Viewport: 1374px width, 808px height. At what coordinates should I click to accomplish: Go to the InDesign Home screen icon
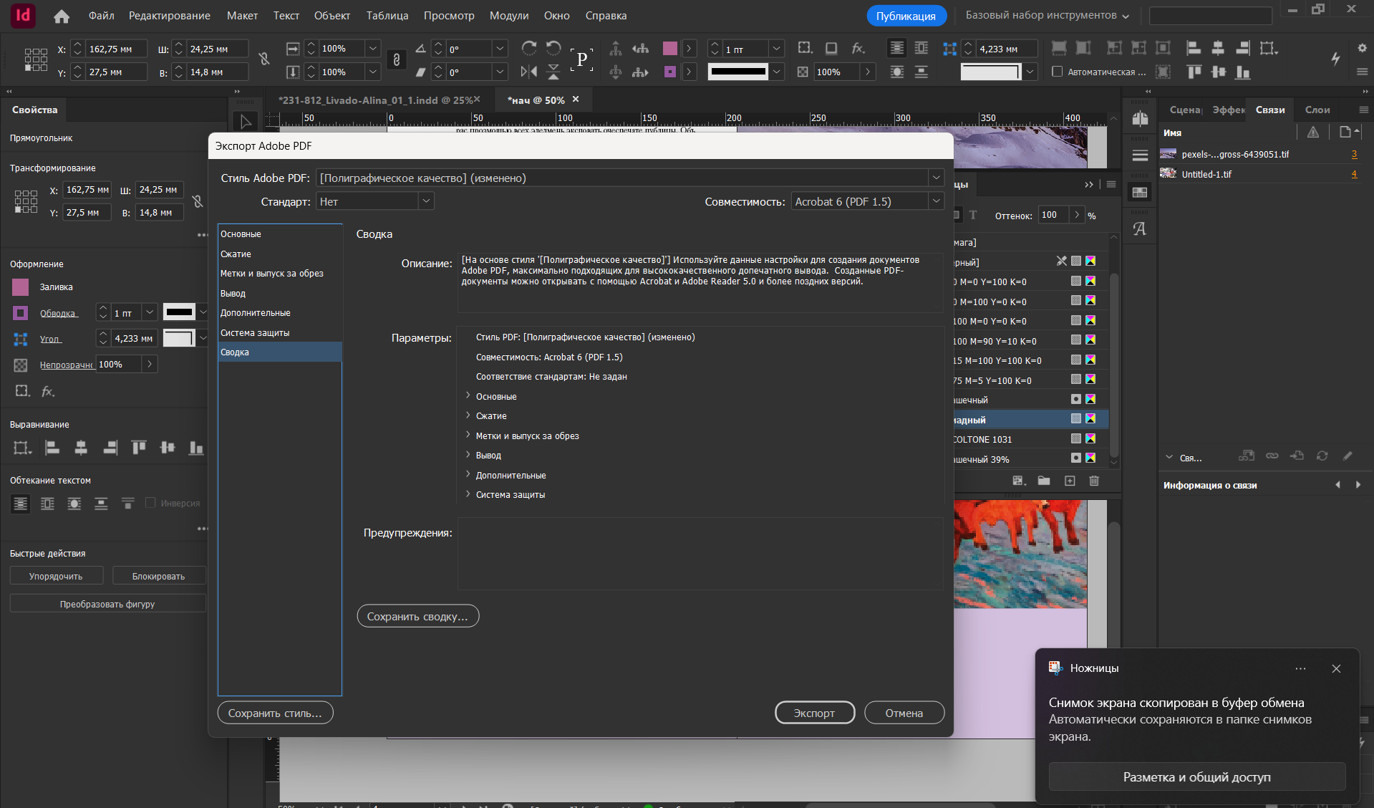click(x=62, y=16)
